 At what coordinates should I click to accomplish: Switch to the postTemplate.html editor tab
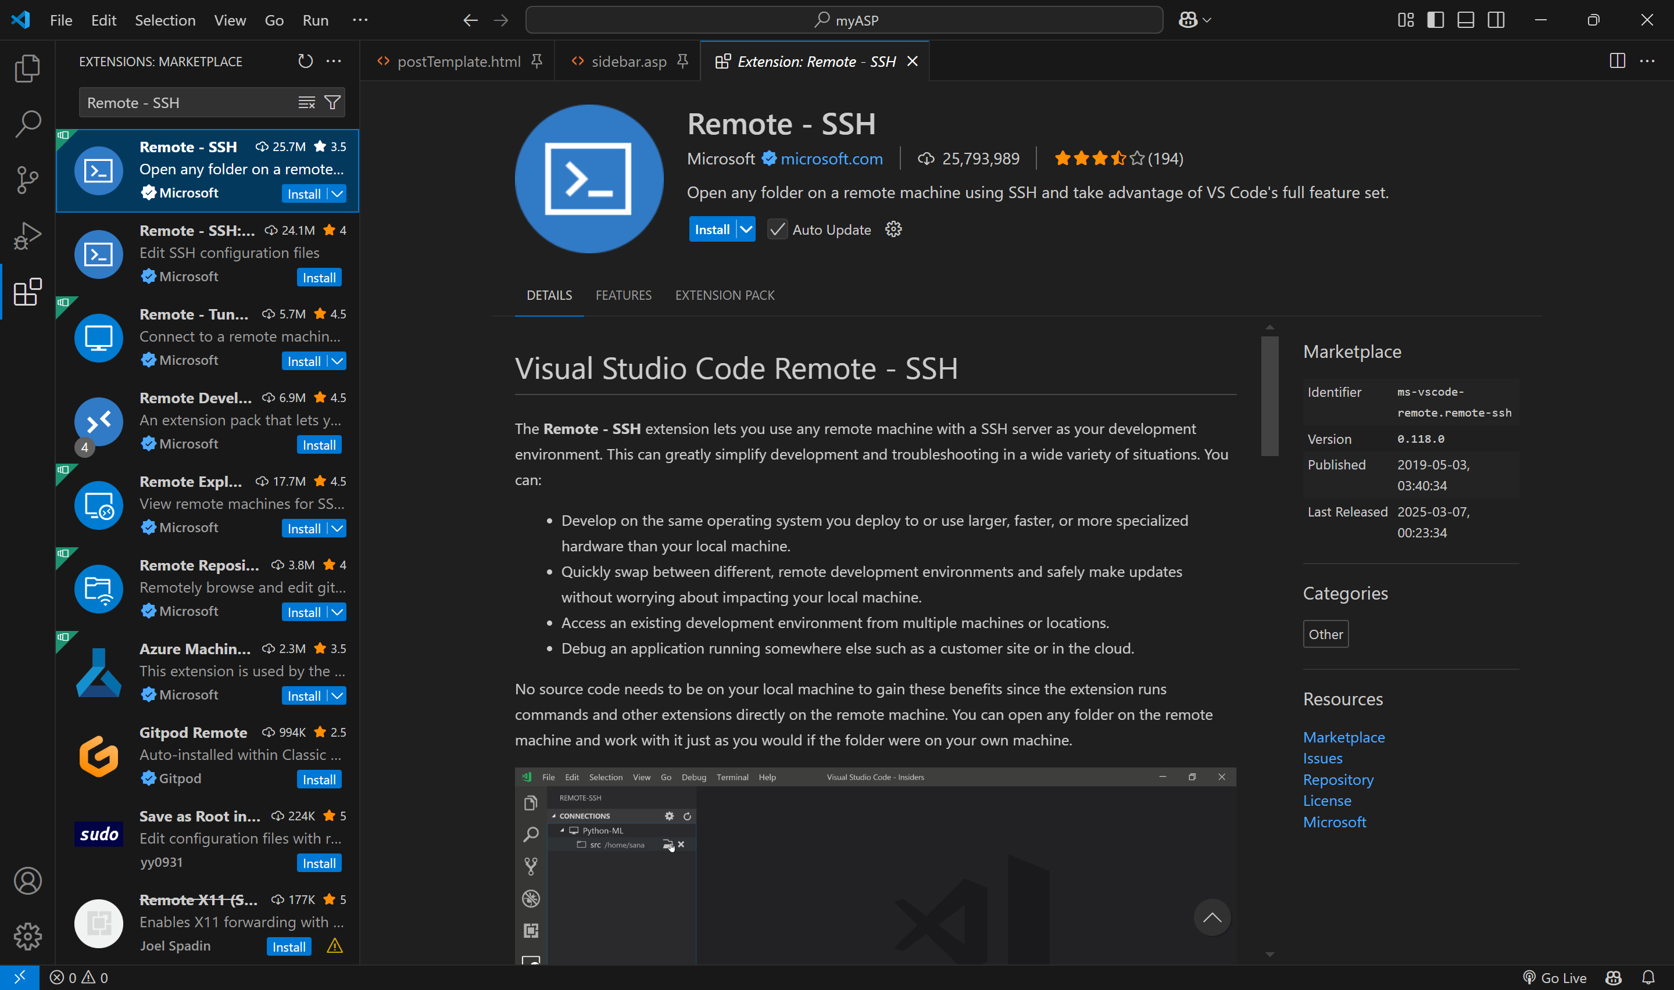tap(457, 62)
